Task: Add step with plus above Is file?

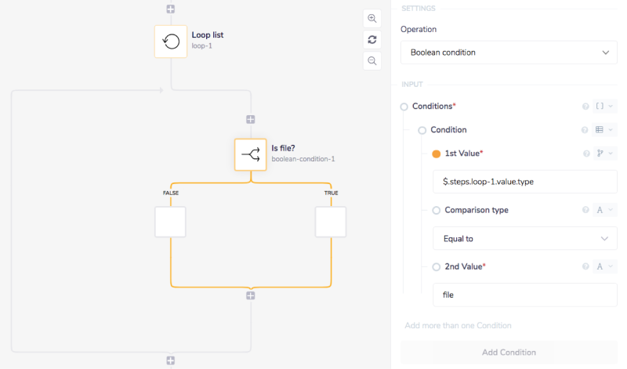Action: coord(251,119)
